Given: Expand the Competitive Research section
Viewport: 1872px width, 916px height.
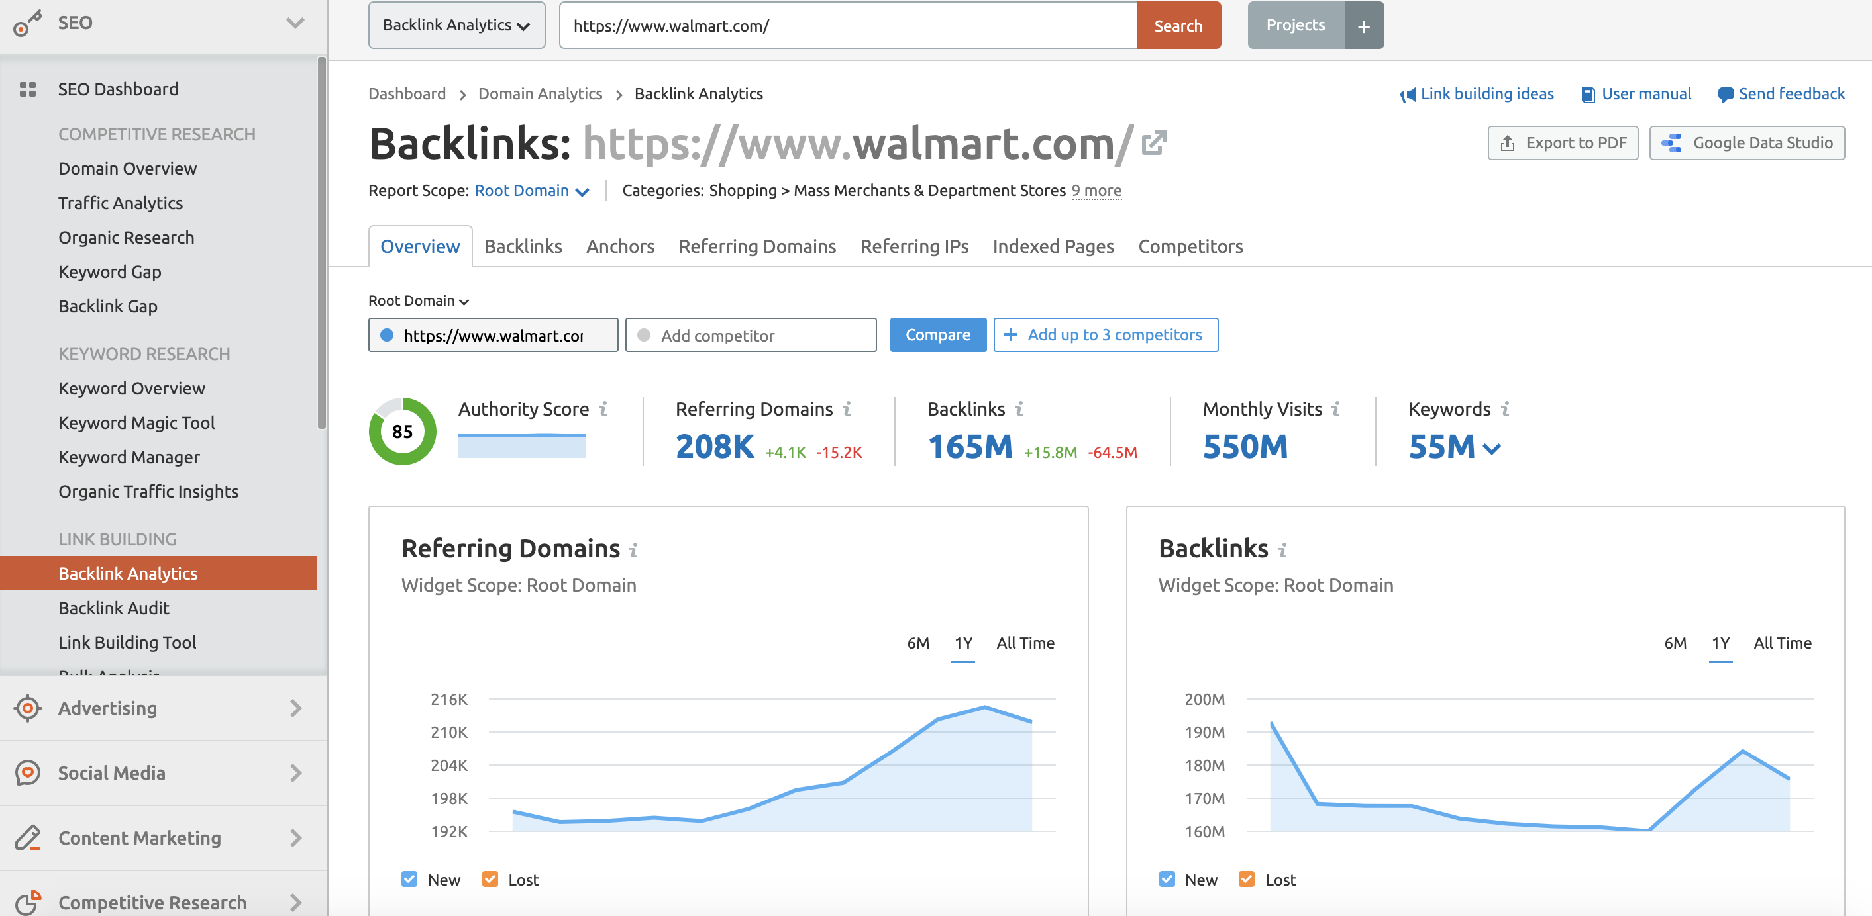Looking at the screenshot, I should tap(295, 902).
